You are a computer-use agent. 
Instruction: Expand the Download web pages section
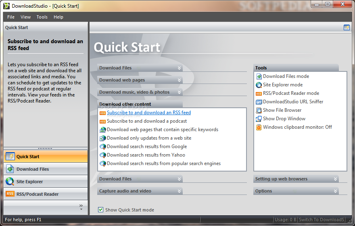click(x=179, y=80)
